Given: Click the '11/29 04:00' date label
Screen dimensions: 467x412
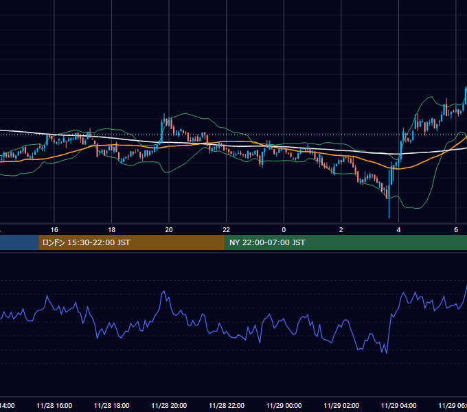Looking at the screenshot, I should point(399,406).
